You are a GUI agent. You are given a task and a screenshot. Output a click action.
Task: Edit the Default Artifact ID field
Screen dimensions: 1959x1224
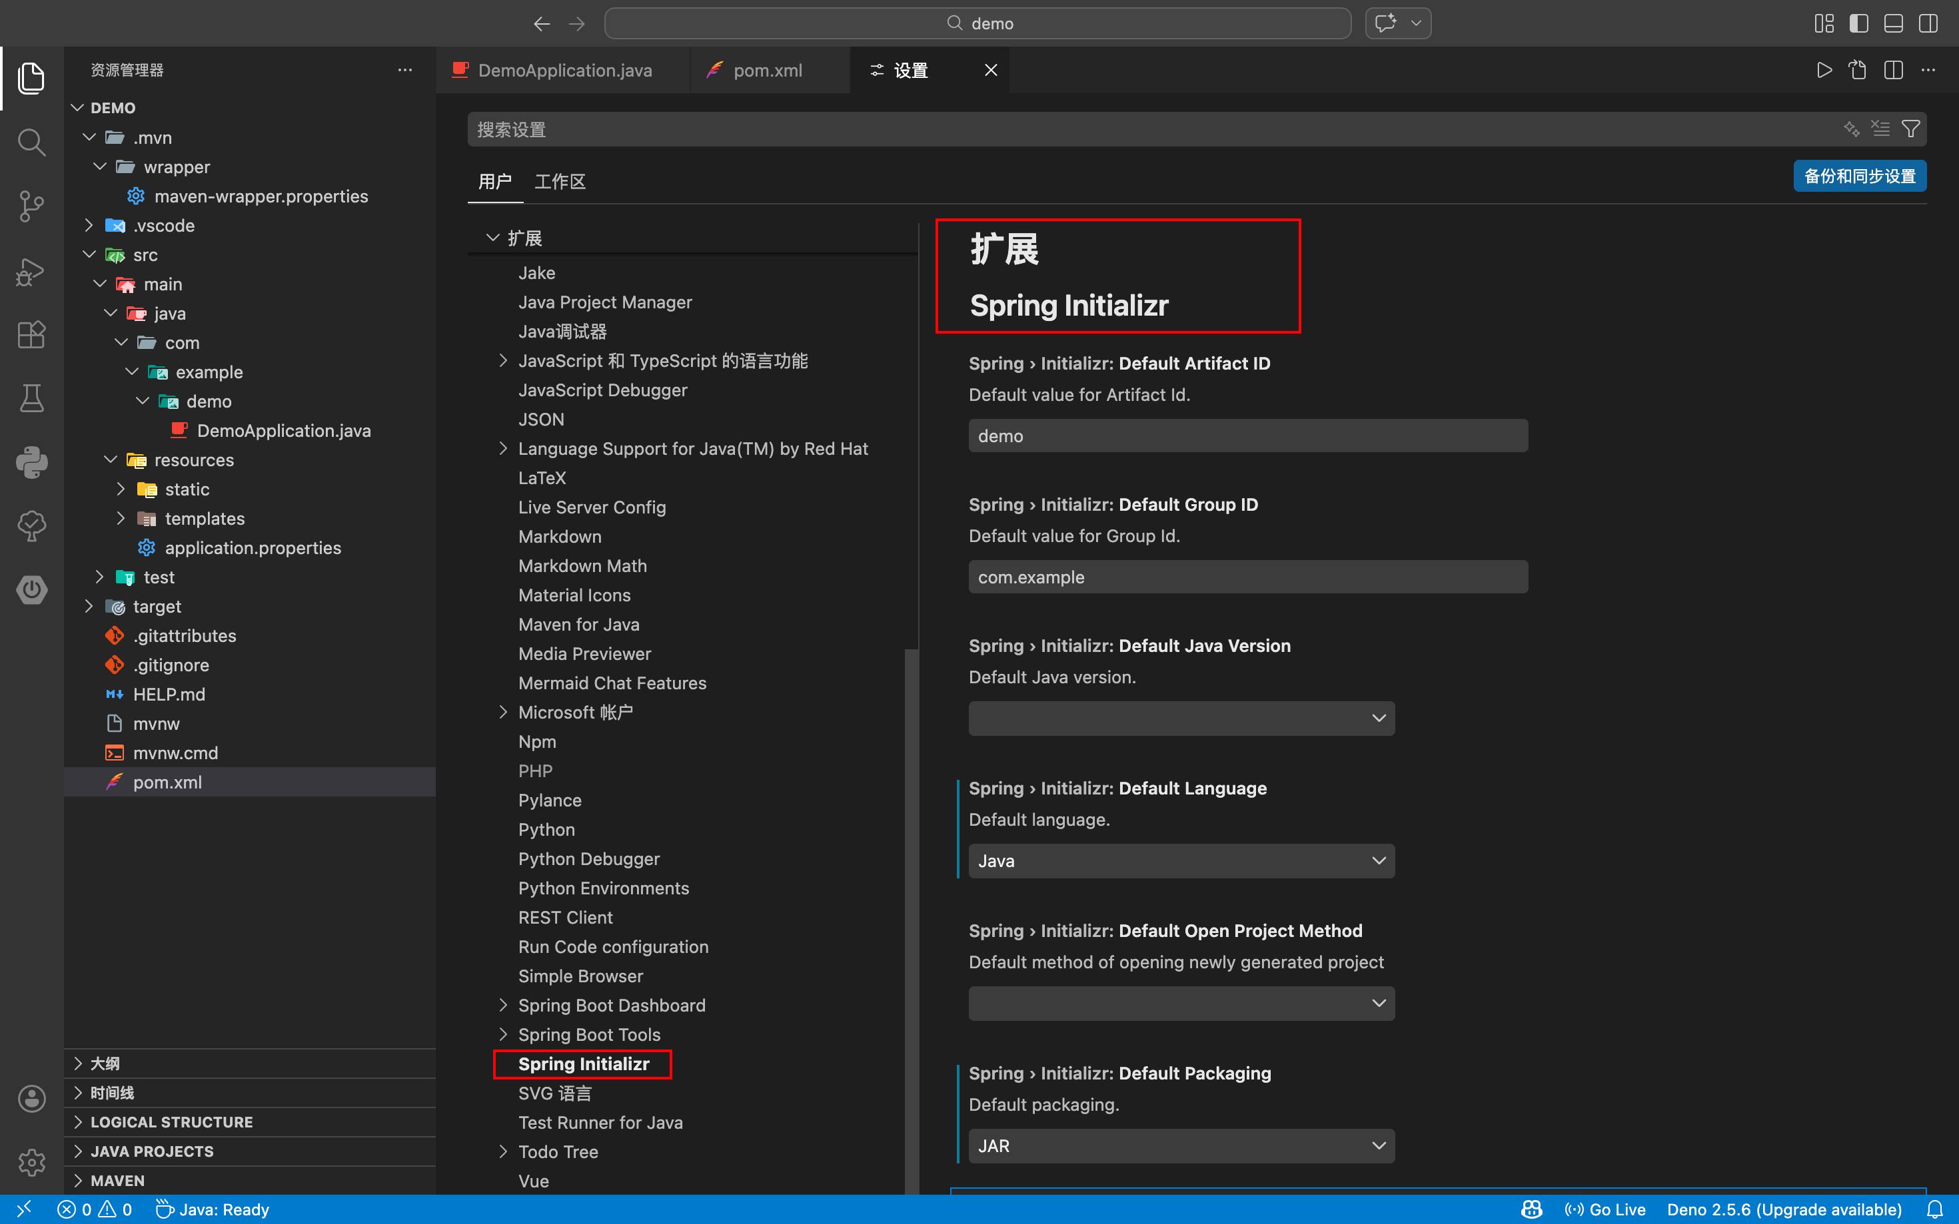[1248, 436]
